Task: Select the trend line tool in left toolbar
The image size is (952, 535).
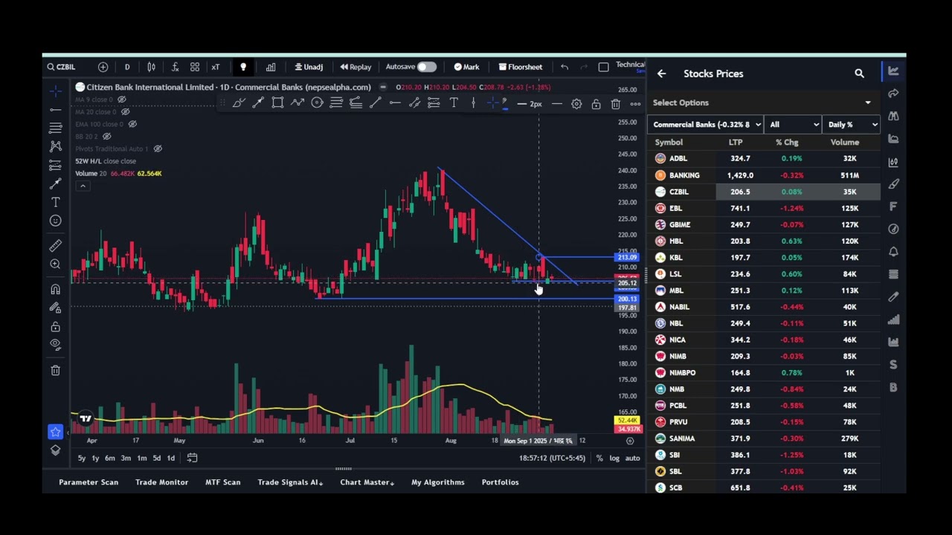Action: pos(56,109)
